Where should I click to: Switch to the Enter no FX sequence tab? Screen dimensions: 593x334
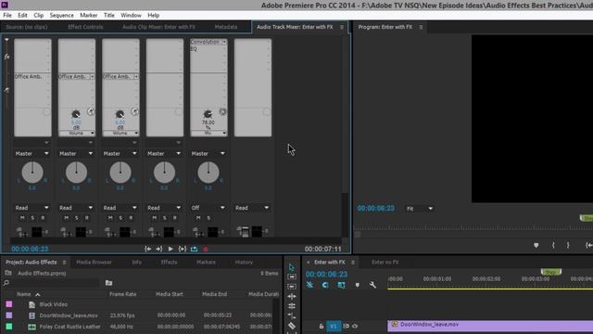[x=385, y=262]
